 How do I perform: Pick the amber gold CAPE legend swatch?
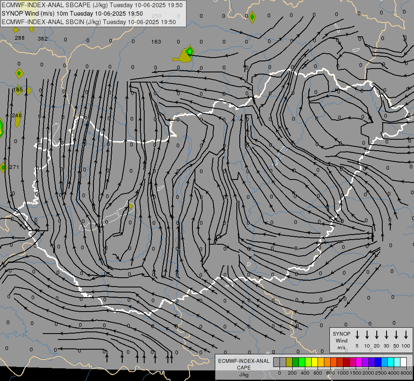321,362
